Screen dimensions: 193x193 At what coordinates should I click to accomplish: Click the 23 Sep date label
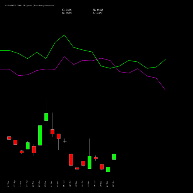coord(21,184)
